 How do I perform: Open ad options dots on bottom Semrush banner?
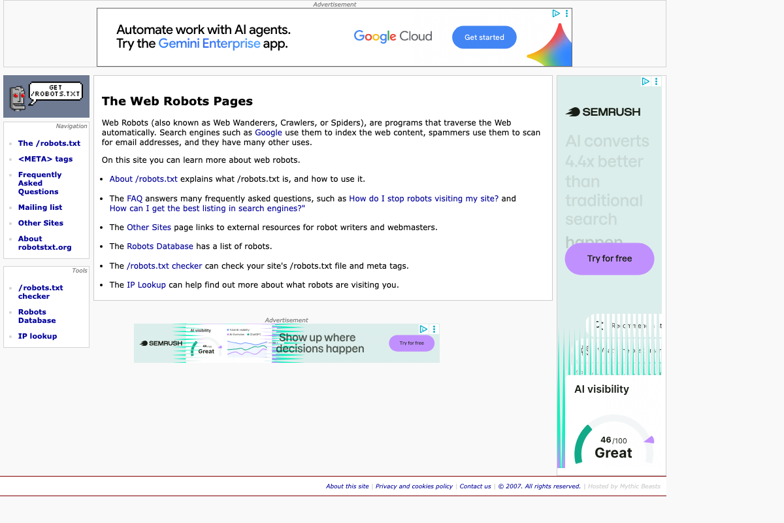pyautogui.click(x=434, y=329)
